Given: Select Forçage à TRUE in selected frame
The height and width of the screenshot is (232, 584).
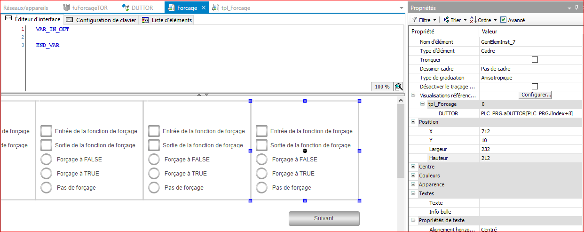Looking at the screenshot, I should pos(261,174).
